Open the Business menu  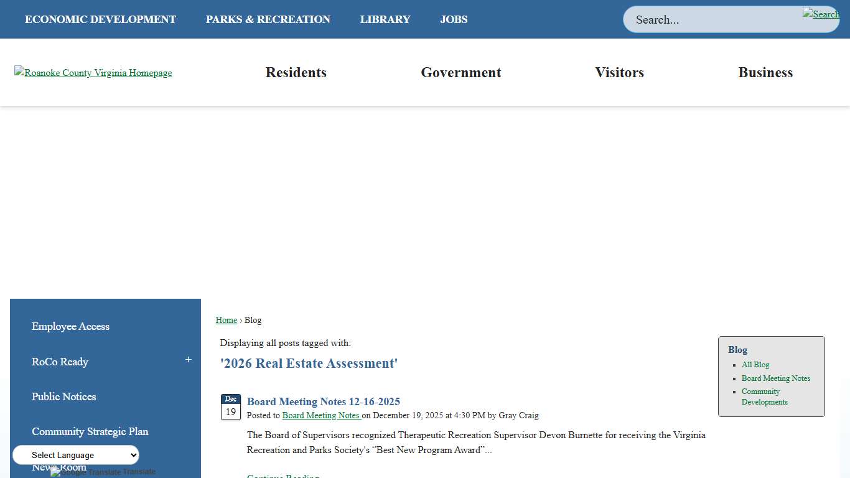[765, 72]
